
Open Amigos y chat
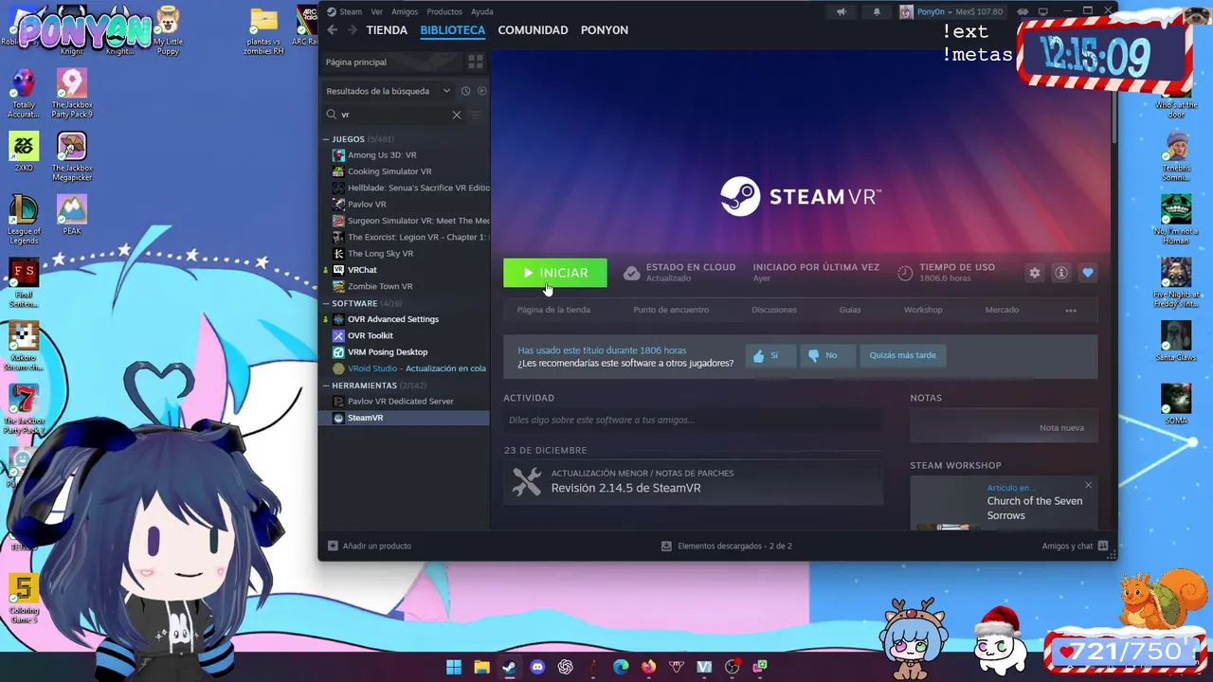[1075, 546]
